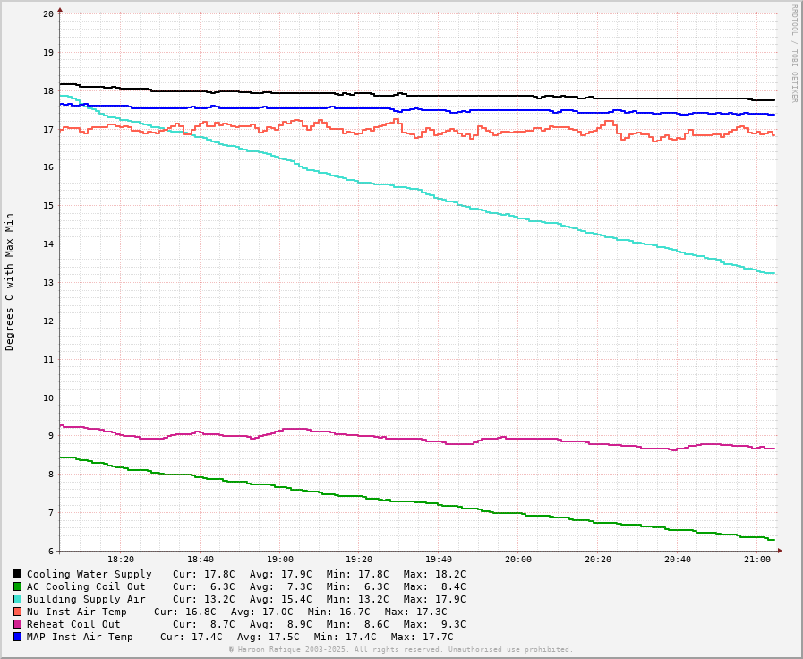Select the cyan Building Supply Air legend swatch
This screenshot has width=803, height=659.
17,599
